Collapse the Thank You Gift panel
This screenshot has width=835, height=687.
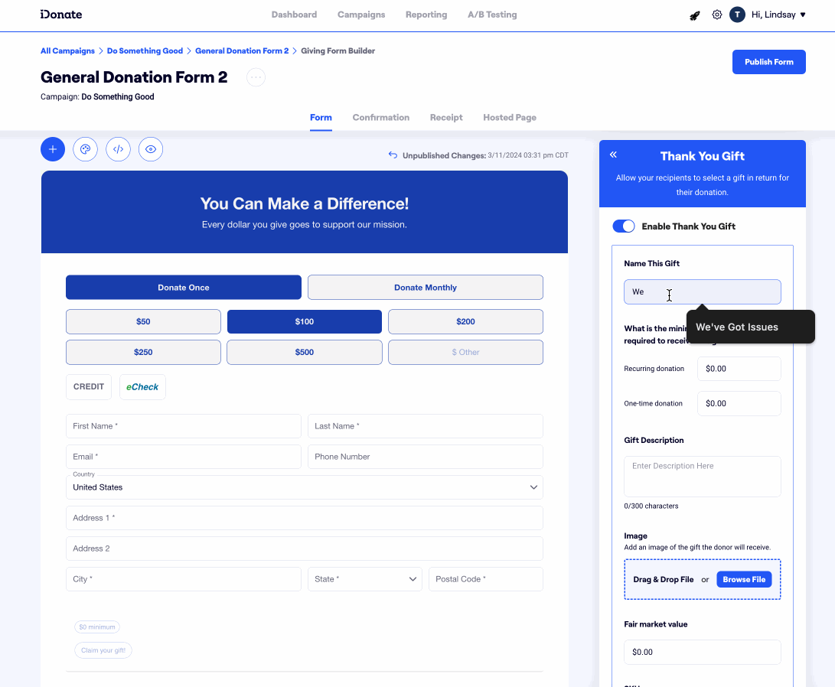click(613, 155)
